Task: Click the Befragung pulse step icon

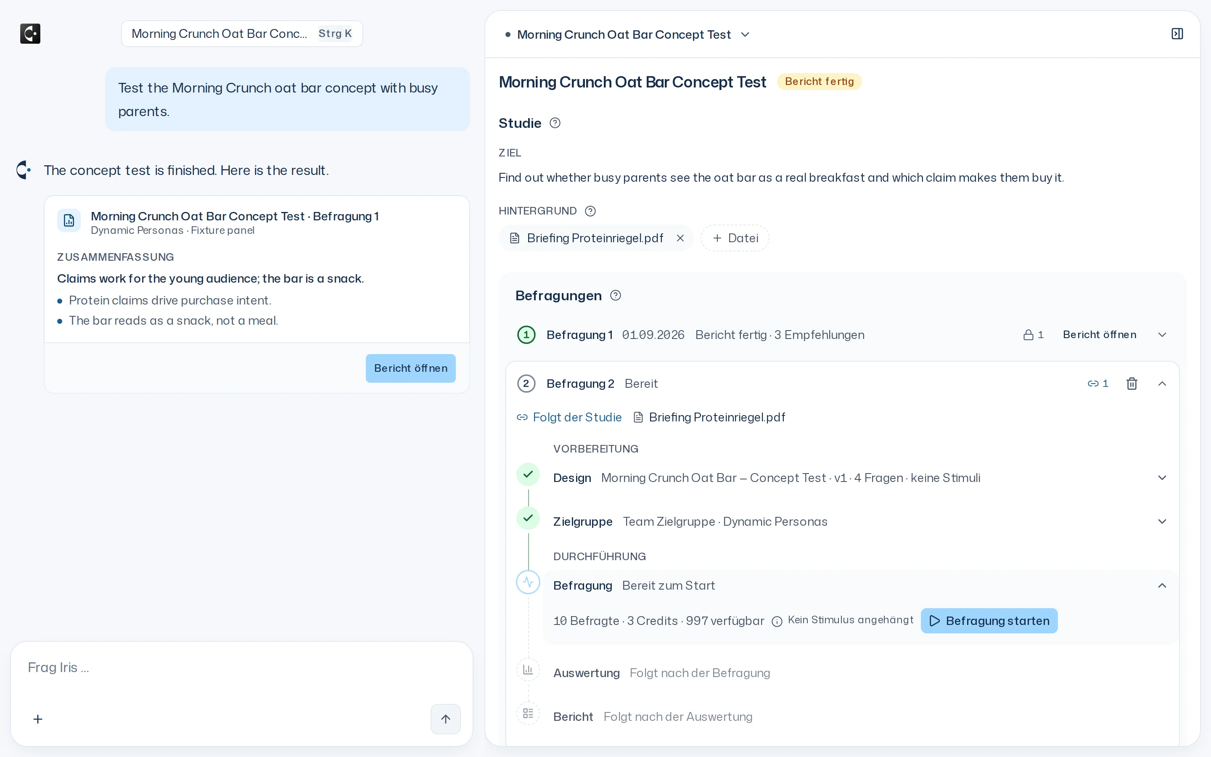Action: coord(528,582)
